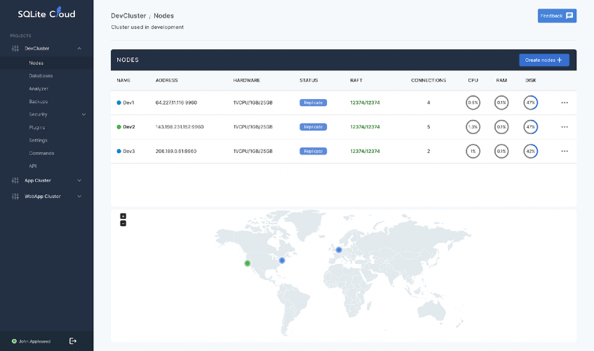The height and width of the screenshot is (351, 594).
Task: Open the three-dot menu for Dev1
Action: tap(565, 102)
